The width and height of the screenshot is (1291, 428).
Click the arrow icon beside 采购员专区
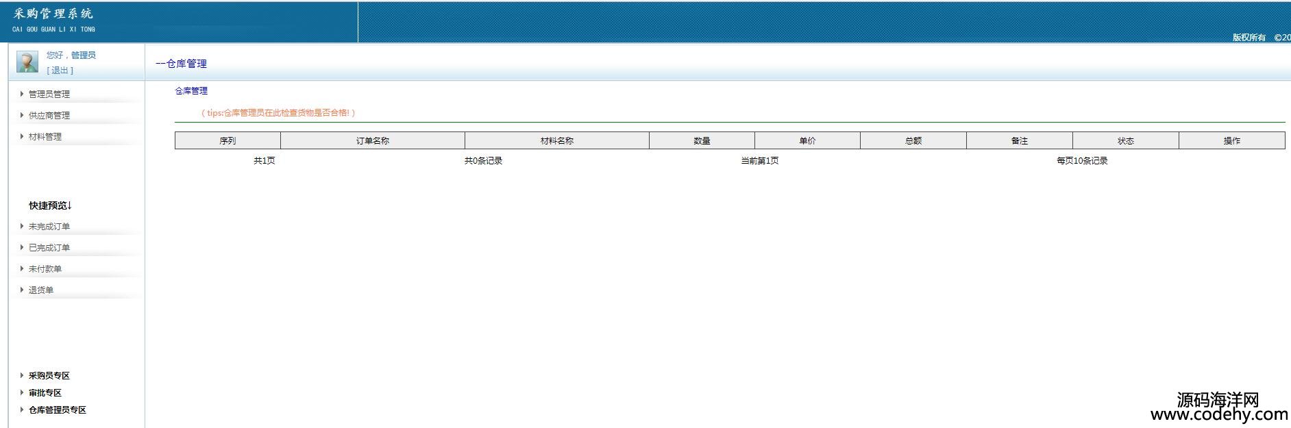click(22, 375)
